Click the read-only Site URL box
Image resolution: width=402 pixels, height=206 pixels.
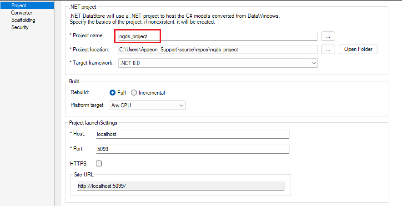[x=181, y=186]
